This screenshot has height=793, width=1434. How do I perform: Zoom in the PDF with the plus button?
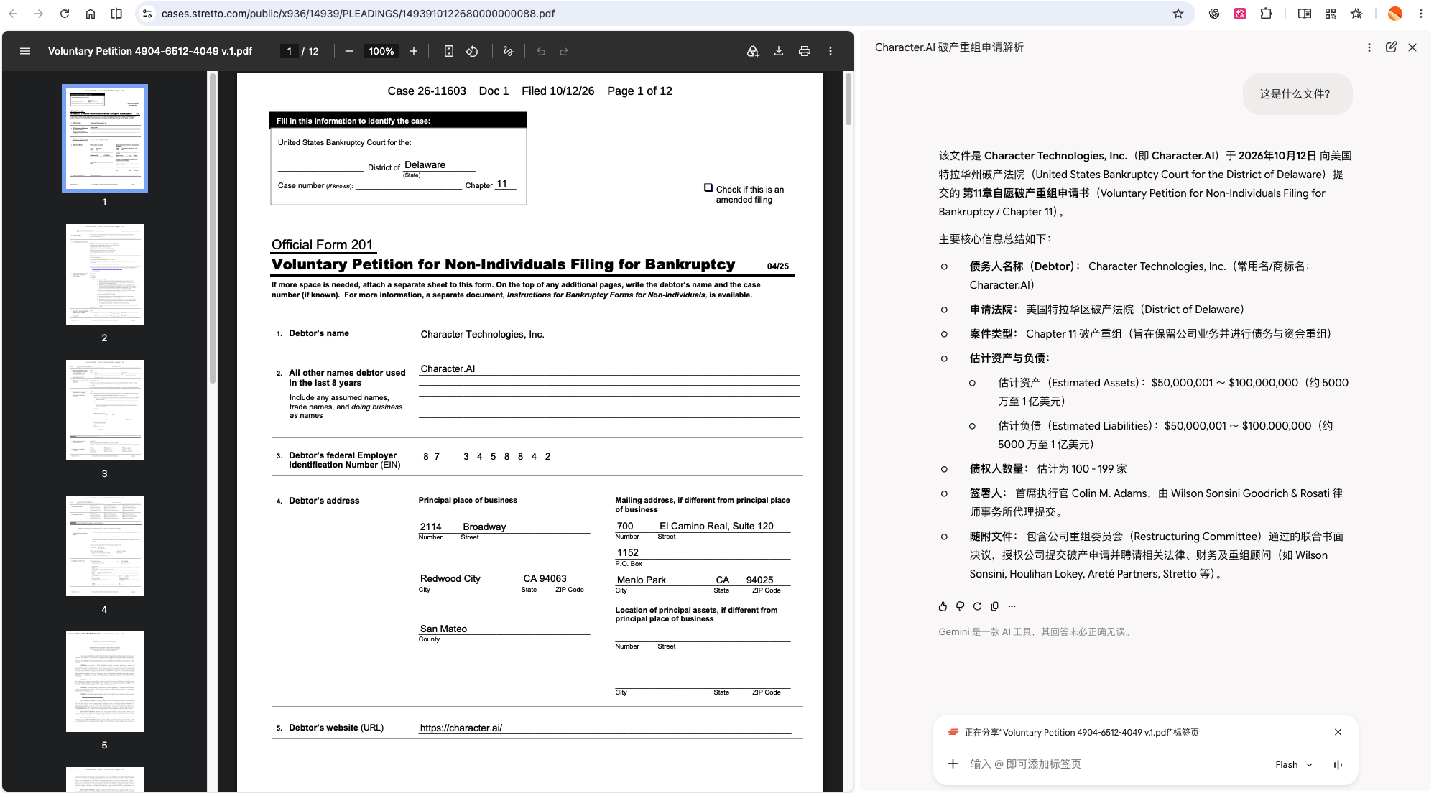414,51
